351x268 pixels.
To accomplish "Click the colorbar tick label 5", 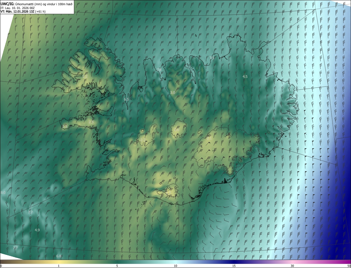I will pyautogui.click(x=117, y=266).
